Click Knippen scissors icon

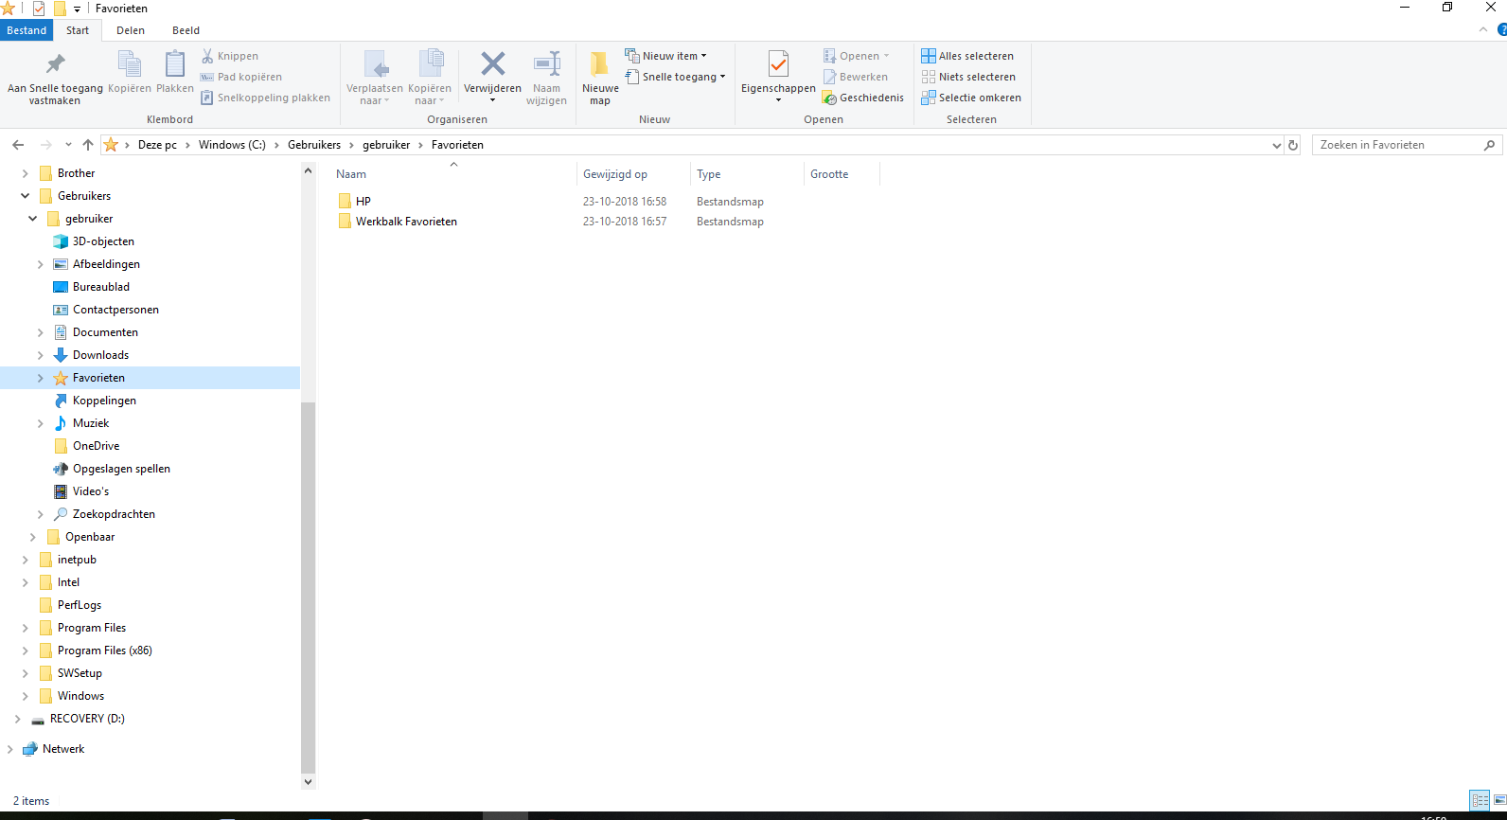coord(207,56)
